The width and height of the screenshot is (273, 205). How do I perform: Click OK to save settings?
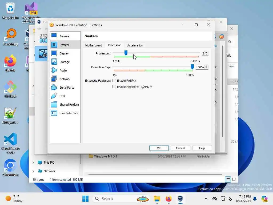point(159,148)
